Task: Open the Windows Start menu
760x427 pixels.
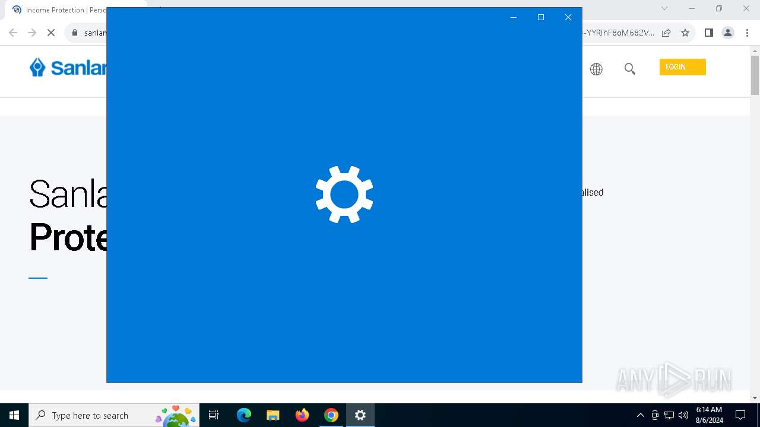Action: point(14,415)
